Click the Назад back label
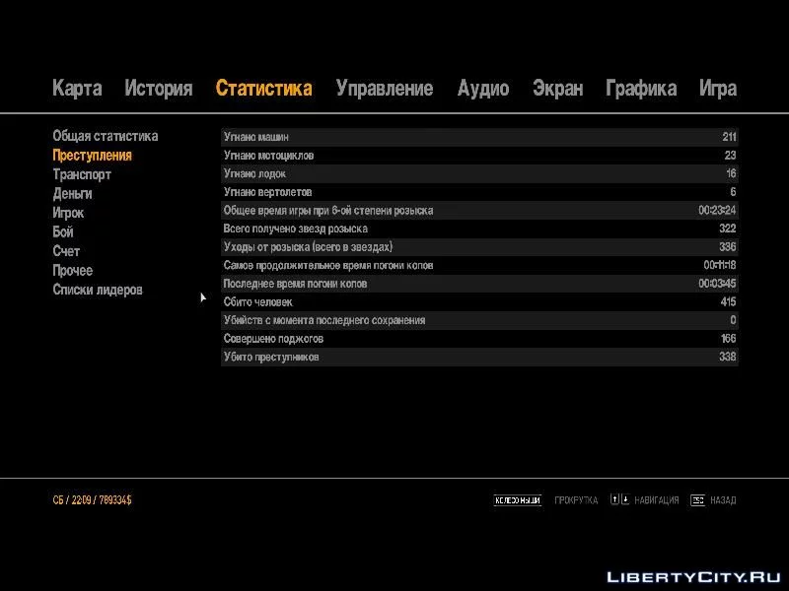The image size is (789, 591). tap(723, 500)
